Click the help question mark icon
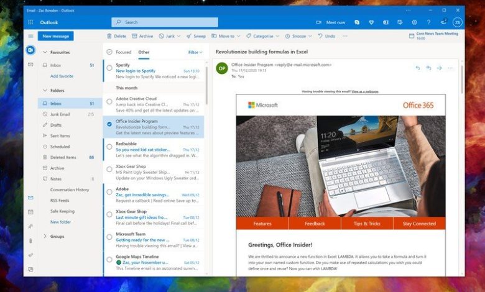 tap(428, 22)
